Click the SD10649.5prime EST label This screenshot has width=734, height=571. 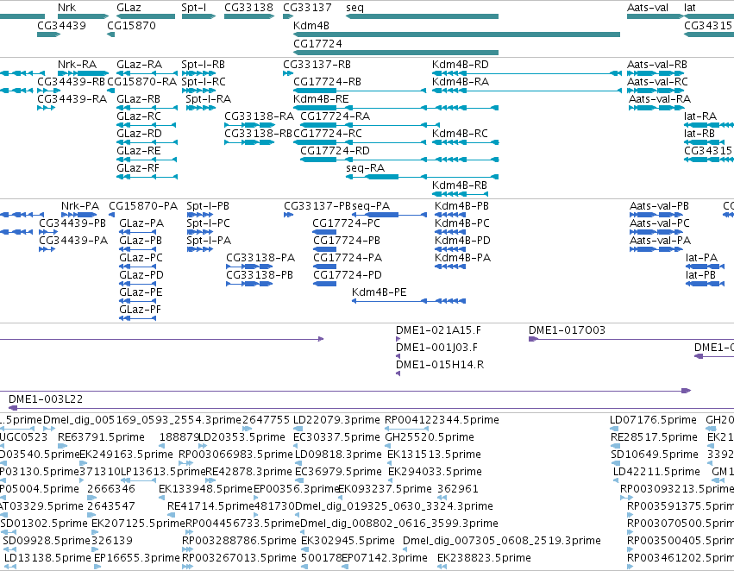[x=655, y=455]
